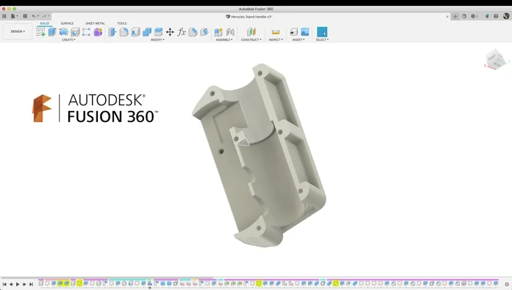Close the Hercules Stand Handle tab

coord(448,17)
